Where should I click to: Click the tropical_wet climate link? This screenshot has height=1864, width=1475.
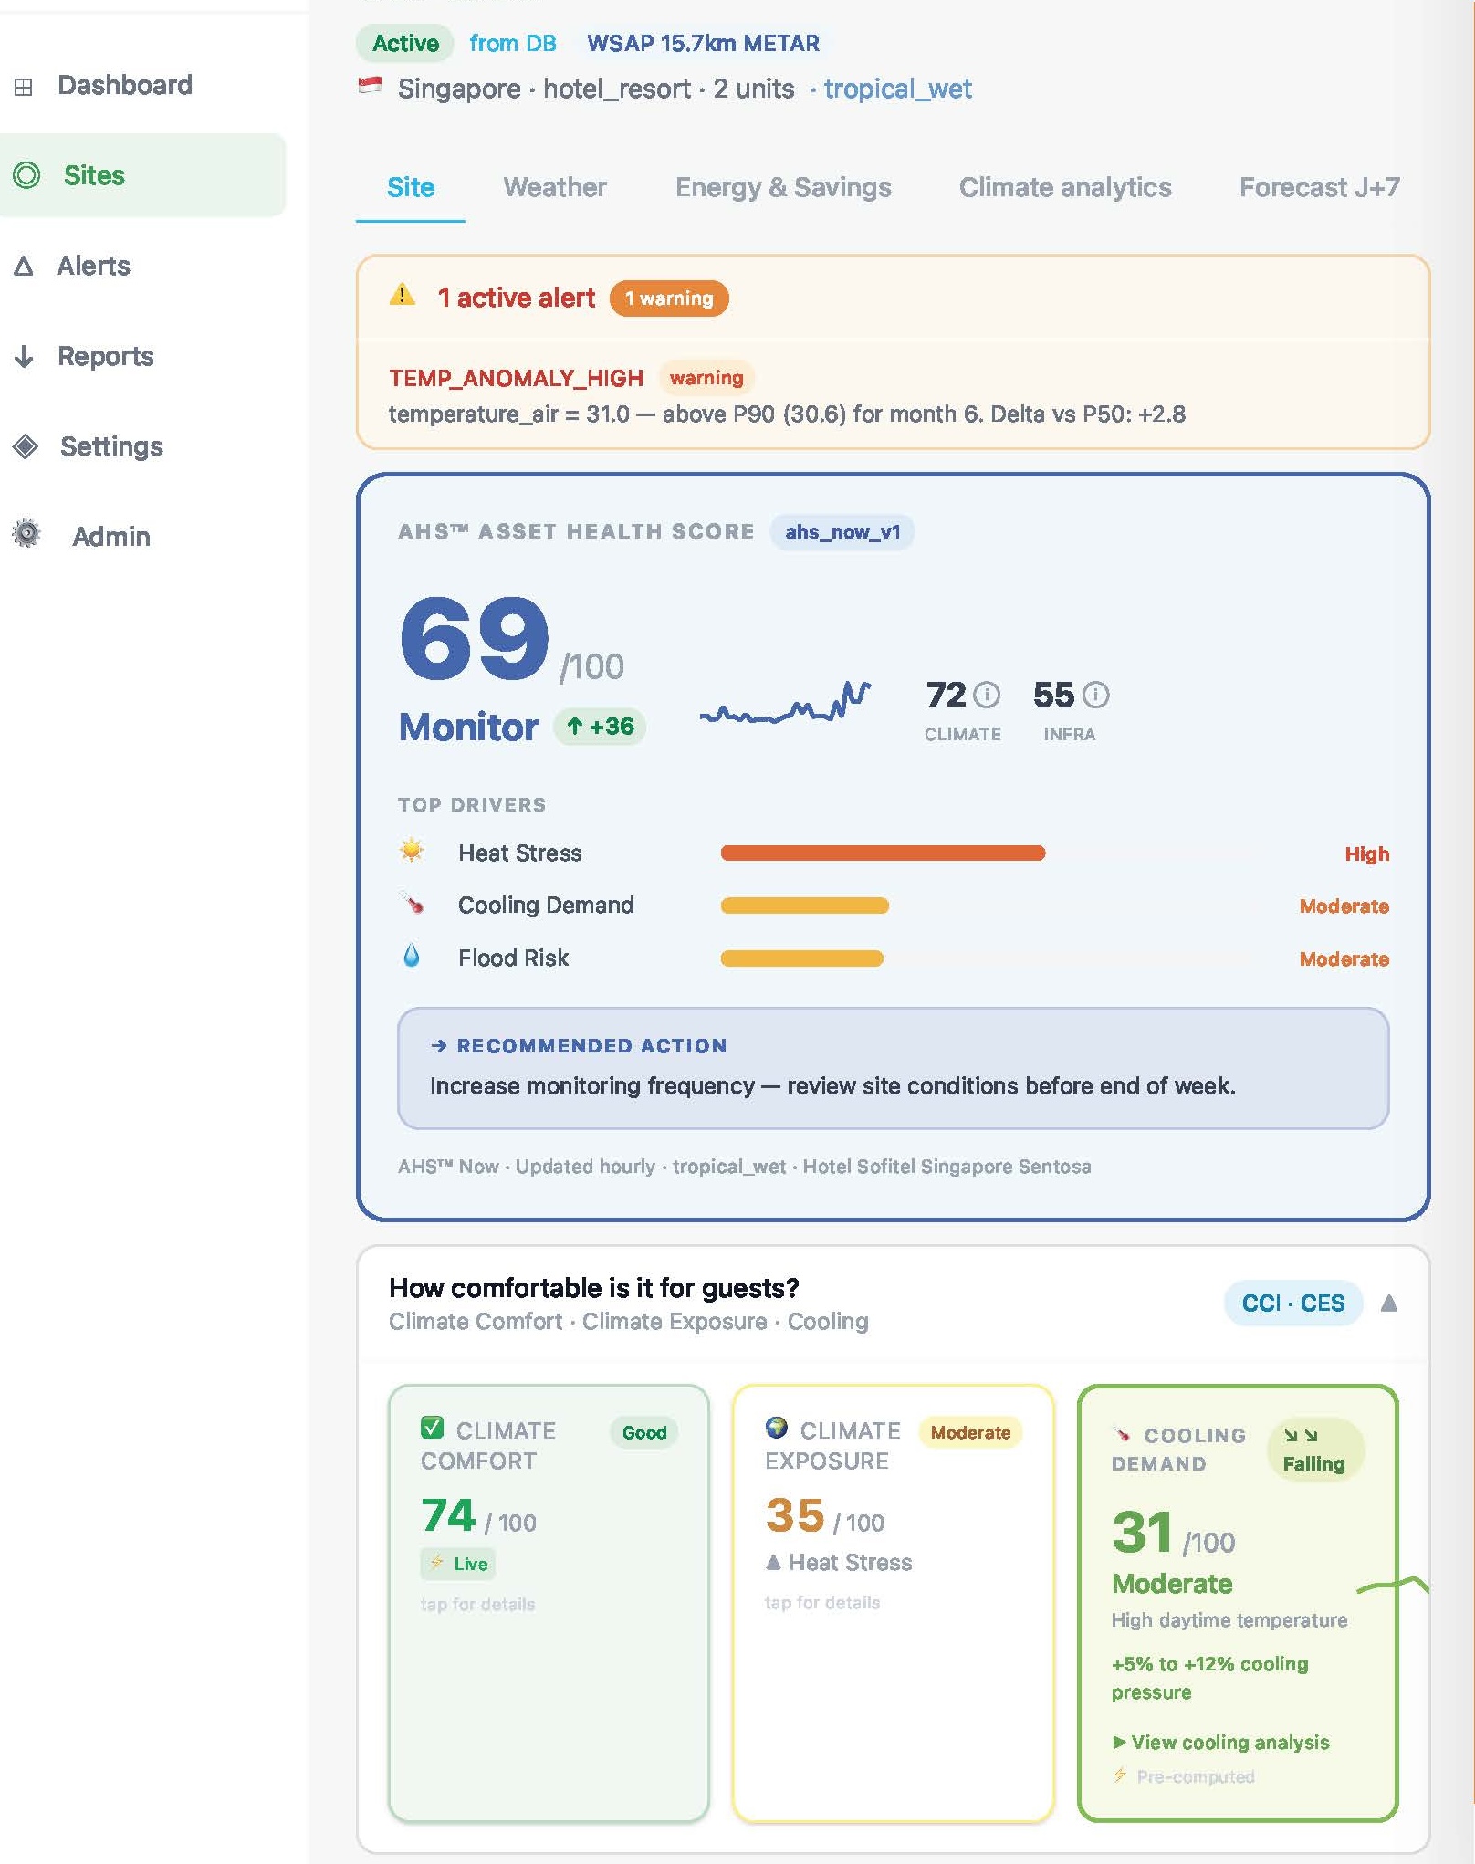click(898, 89)
